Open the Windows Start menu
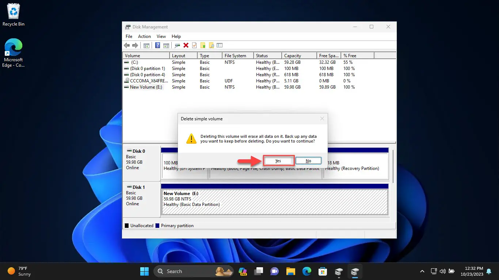The height and width of the screenshot is (280, 499). [144, 271]
